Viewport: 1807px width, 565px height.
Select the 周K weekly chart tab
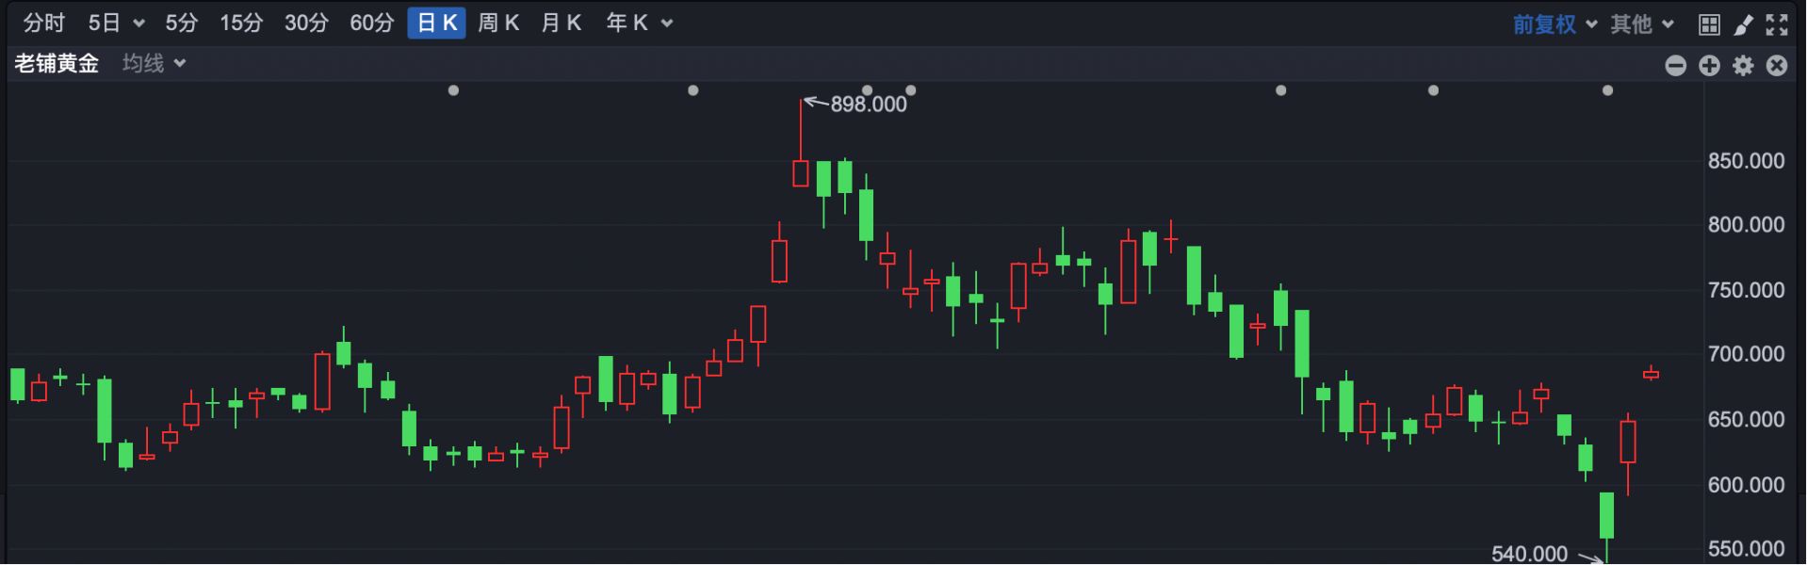498,24
